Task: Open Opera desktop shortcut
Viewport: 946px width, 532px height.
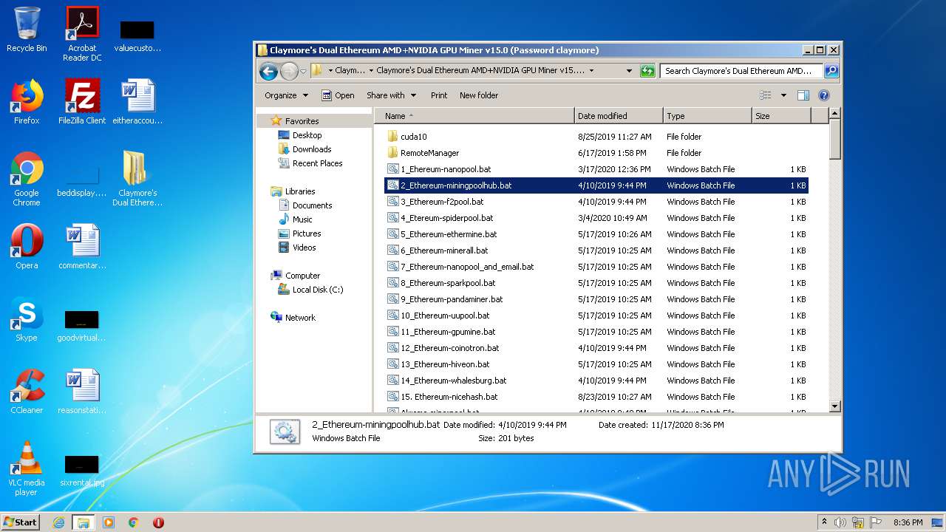Action: click(27, 247)
